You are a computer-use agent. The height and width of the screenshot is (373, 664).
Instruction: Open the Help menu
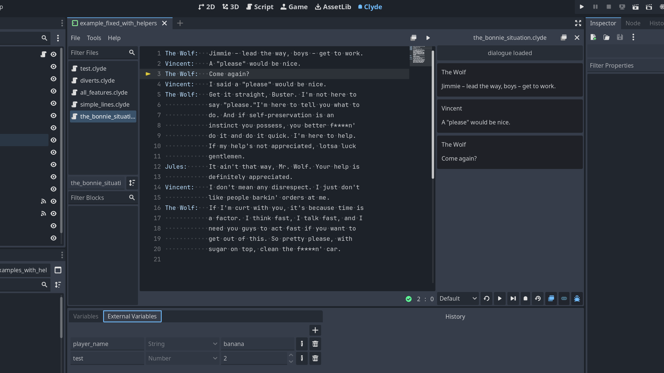[114, 38]
